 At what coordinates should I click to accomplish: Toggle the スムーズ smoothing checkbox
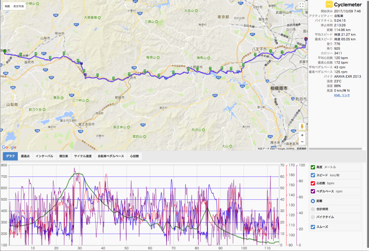point(313,227)
